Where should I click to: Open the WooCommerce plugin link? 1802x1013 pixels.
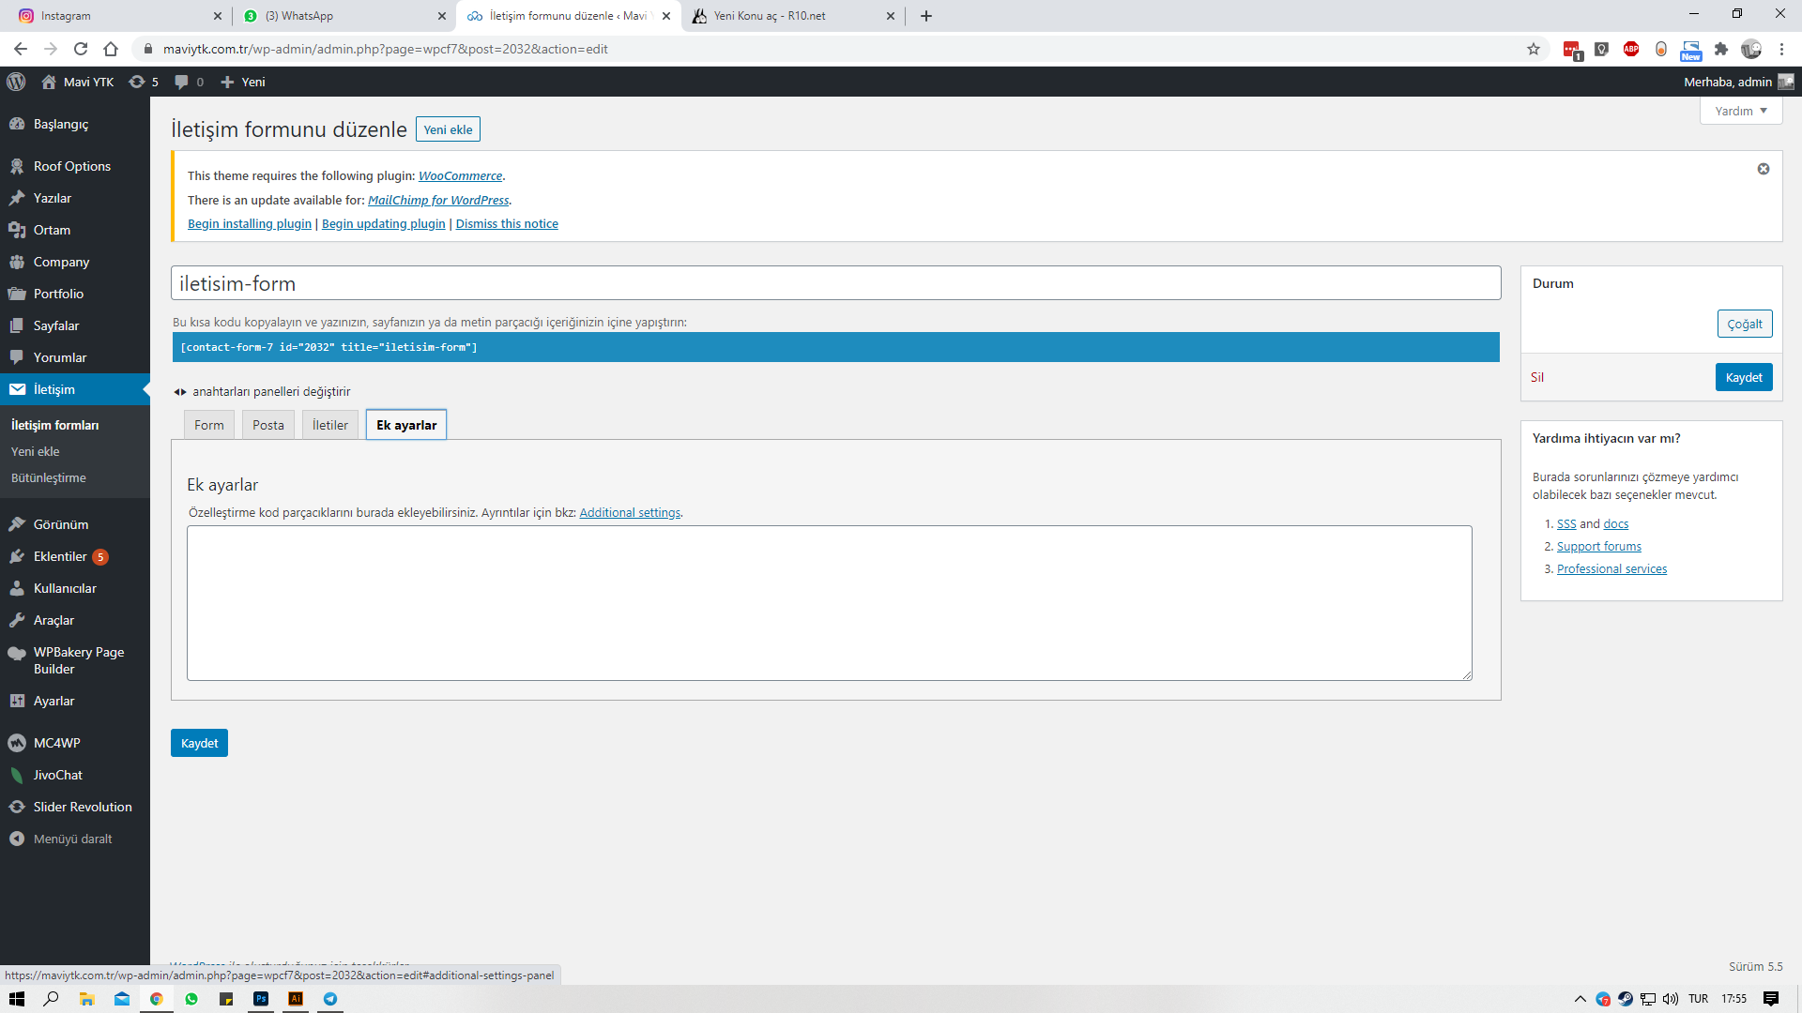460,175
